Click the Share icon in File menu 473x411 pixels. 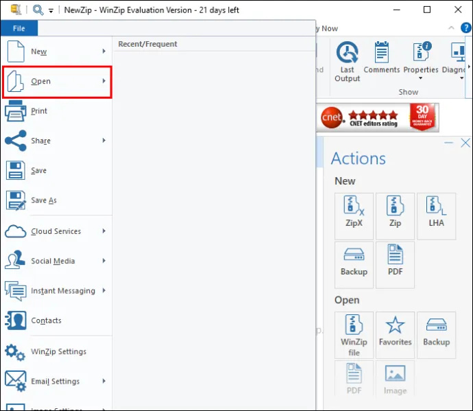coord(16,141)
